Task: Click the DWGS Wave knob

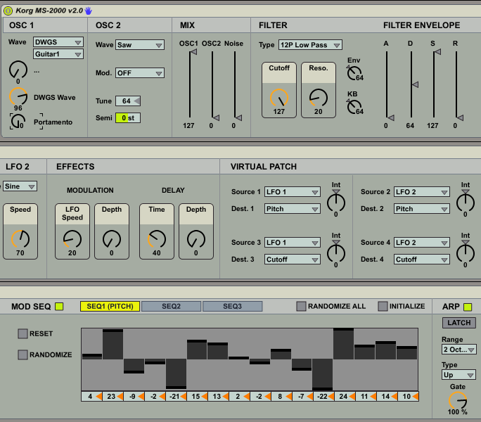Action: (19, 96)
